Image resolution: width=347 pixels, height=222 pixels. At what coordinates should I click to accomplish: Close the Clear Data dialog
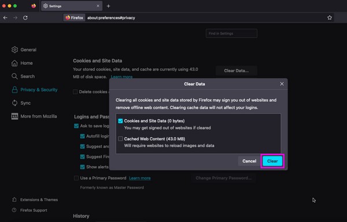click(x=282, y=84)
